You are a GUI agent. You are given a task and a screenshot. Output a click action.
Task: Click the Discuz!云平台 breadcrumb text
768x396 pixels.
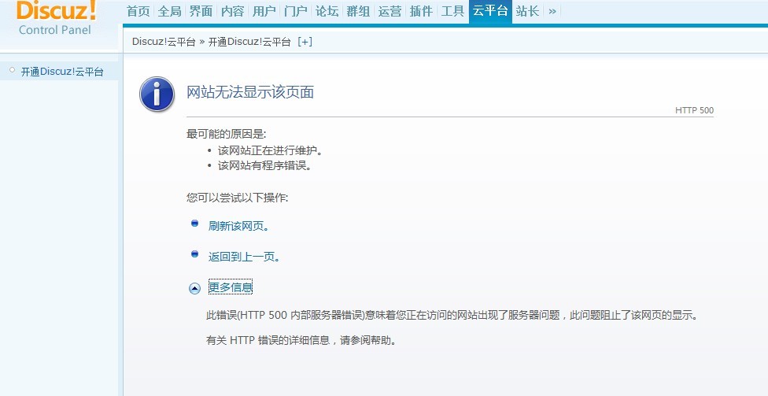click(x=164, y=42)
